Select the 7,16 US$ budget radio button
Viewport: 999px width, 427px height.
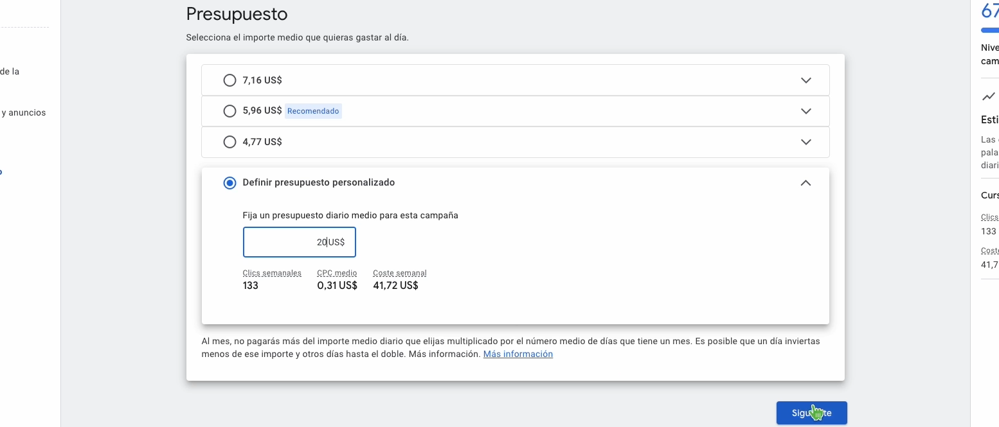click(230, 80)
